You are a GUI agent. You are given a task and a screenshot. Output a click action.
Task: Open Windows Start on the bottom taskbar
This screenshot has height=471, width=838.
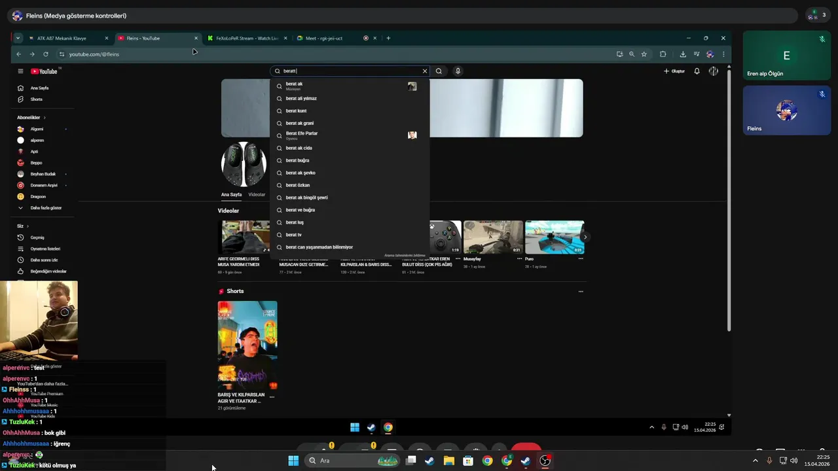click(293, 461)
